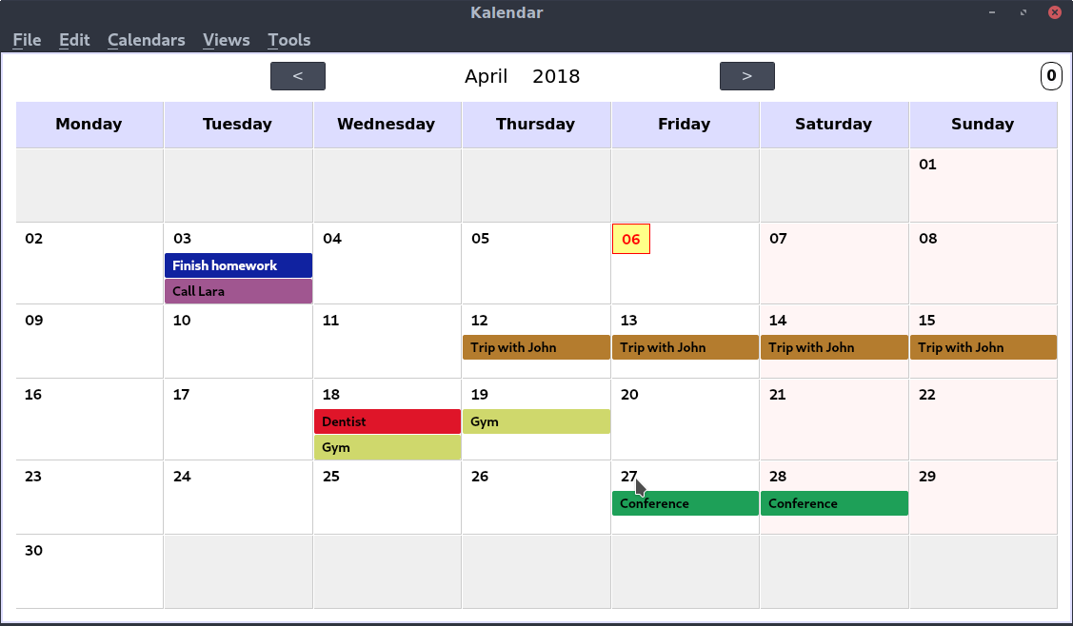The height and width of the screenshot is (626, 1073).
Task: Select the April 2018 month label
Action: [521, 76]
